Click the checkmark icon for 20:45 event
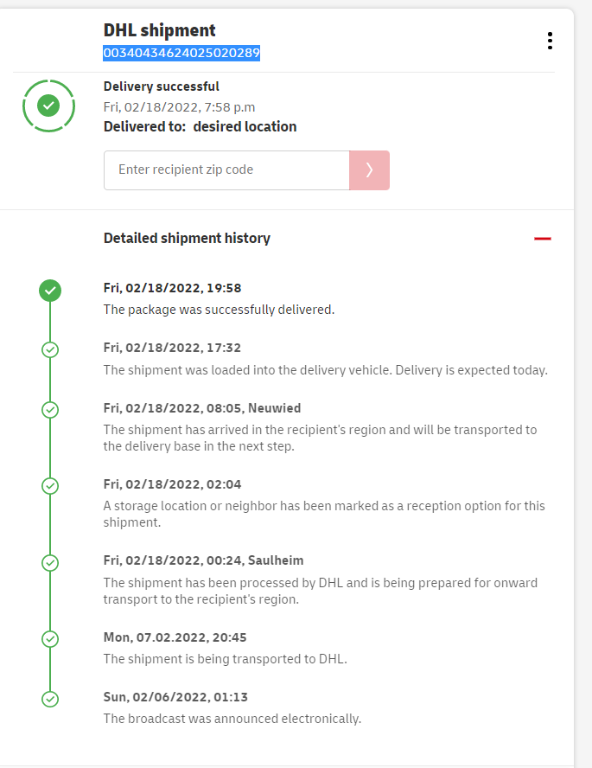 [x=50, y=639]
